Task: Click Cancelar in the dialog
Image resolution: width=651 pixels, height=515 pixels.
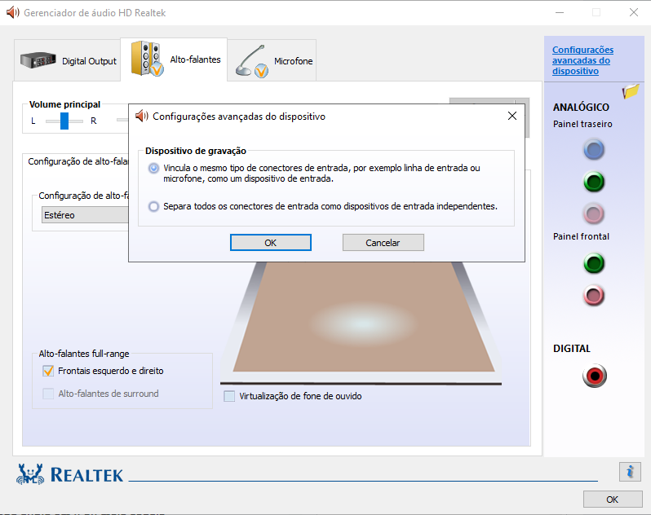Action: 383,243
